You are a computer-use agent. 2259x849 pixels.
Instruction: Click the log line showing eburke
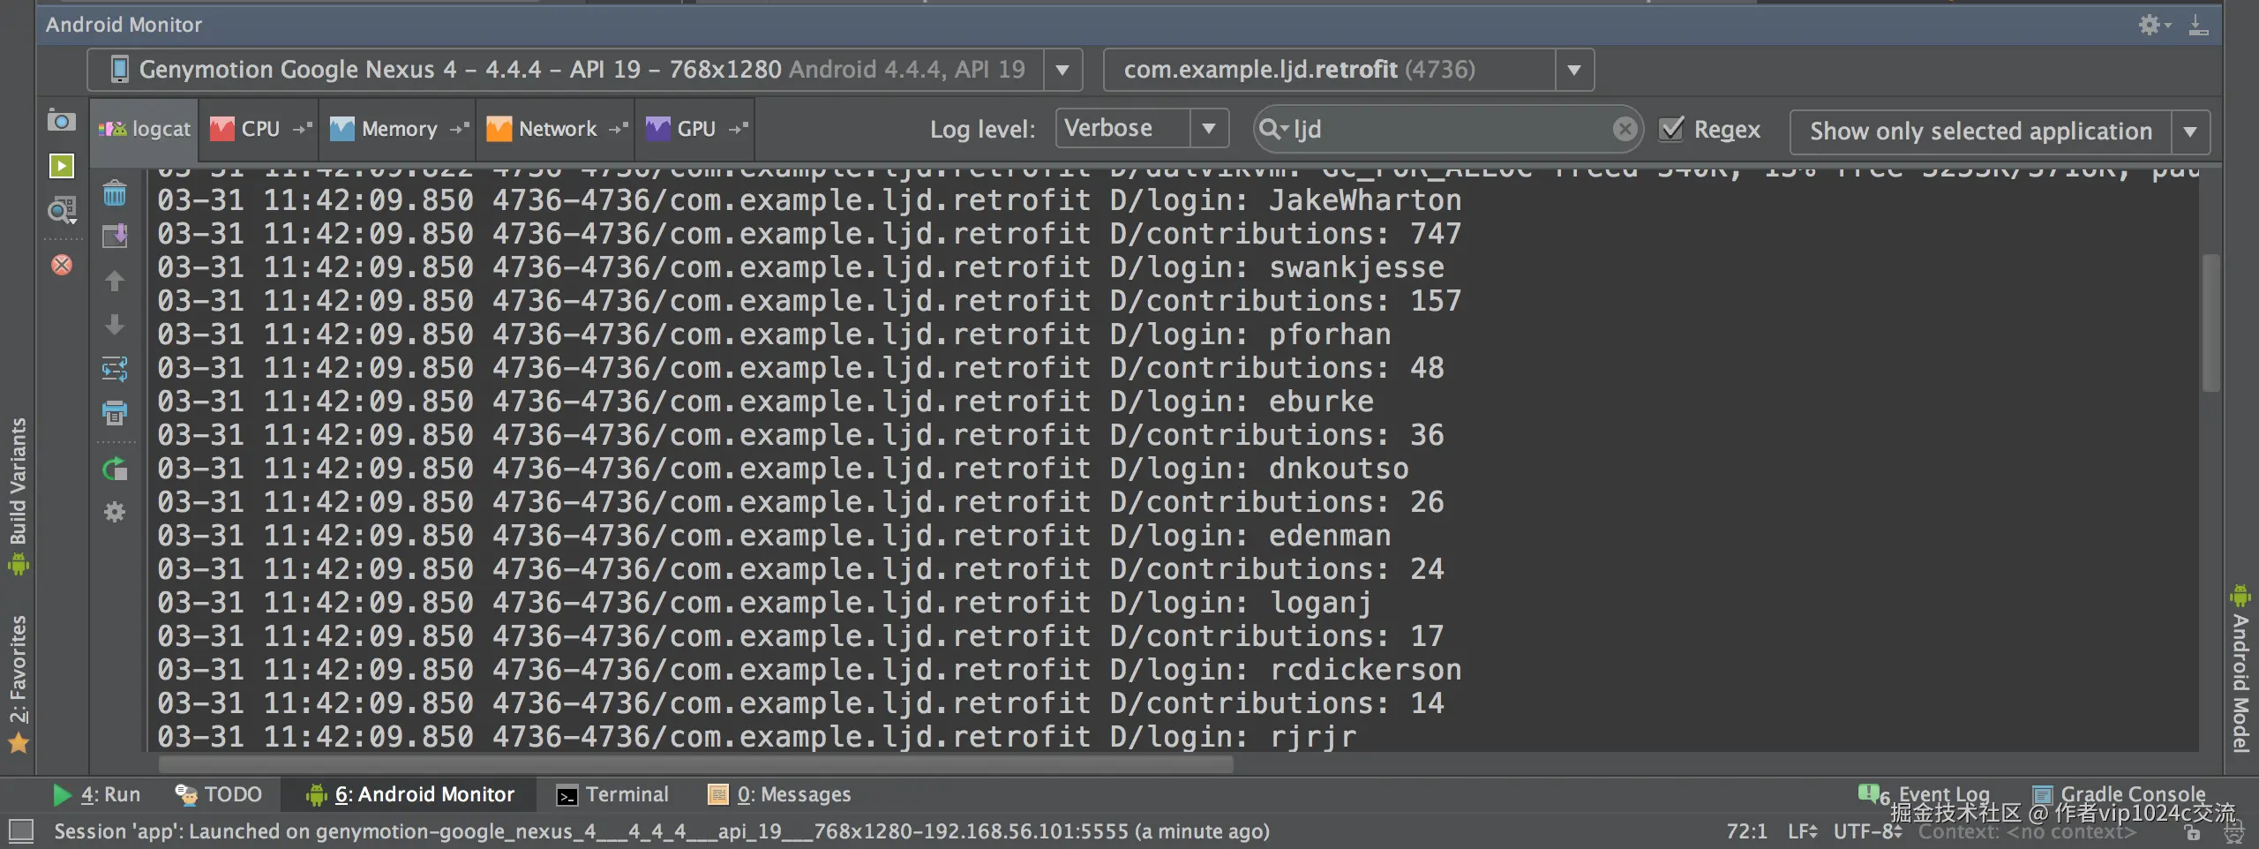(x=765, y=402)
